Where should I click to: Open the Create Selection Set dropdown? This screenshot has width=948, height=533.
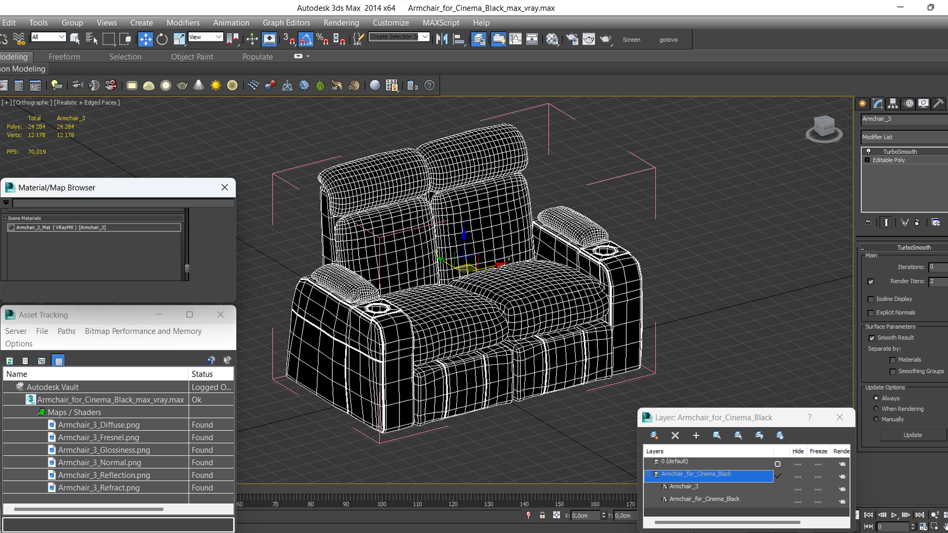point(399,37)
